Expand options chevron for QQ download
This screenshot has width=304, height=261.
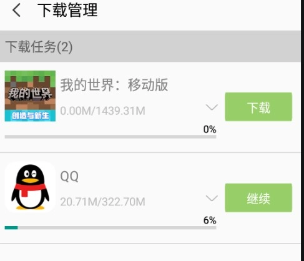point(212,199)
